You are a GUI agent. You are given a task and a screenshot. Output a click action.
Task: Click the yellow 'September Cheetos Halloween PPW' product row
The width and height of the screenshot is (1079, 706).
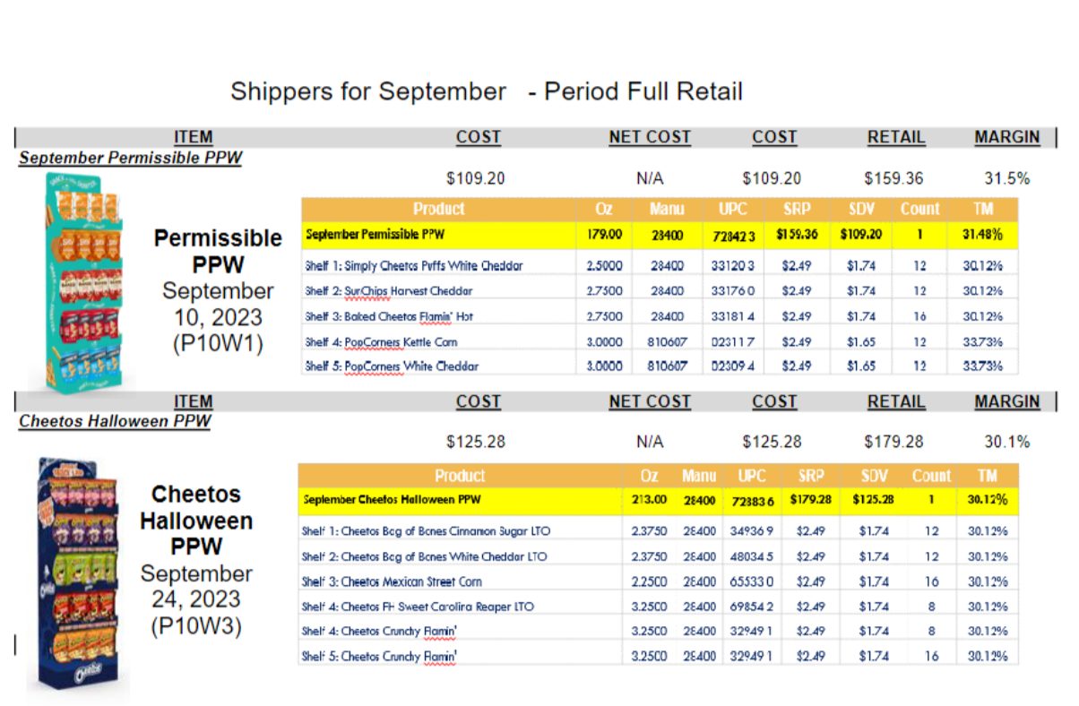coord(659,500)
